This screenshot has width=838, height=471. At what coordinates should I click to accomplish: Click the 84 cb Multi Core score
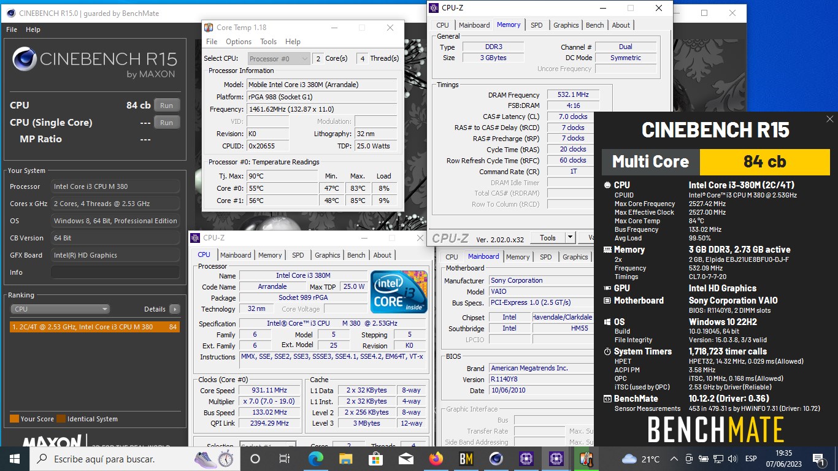point(764,162)
